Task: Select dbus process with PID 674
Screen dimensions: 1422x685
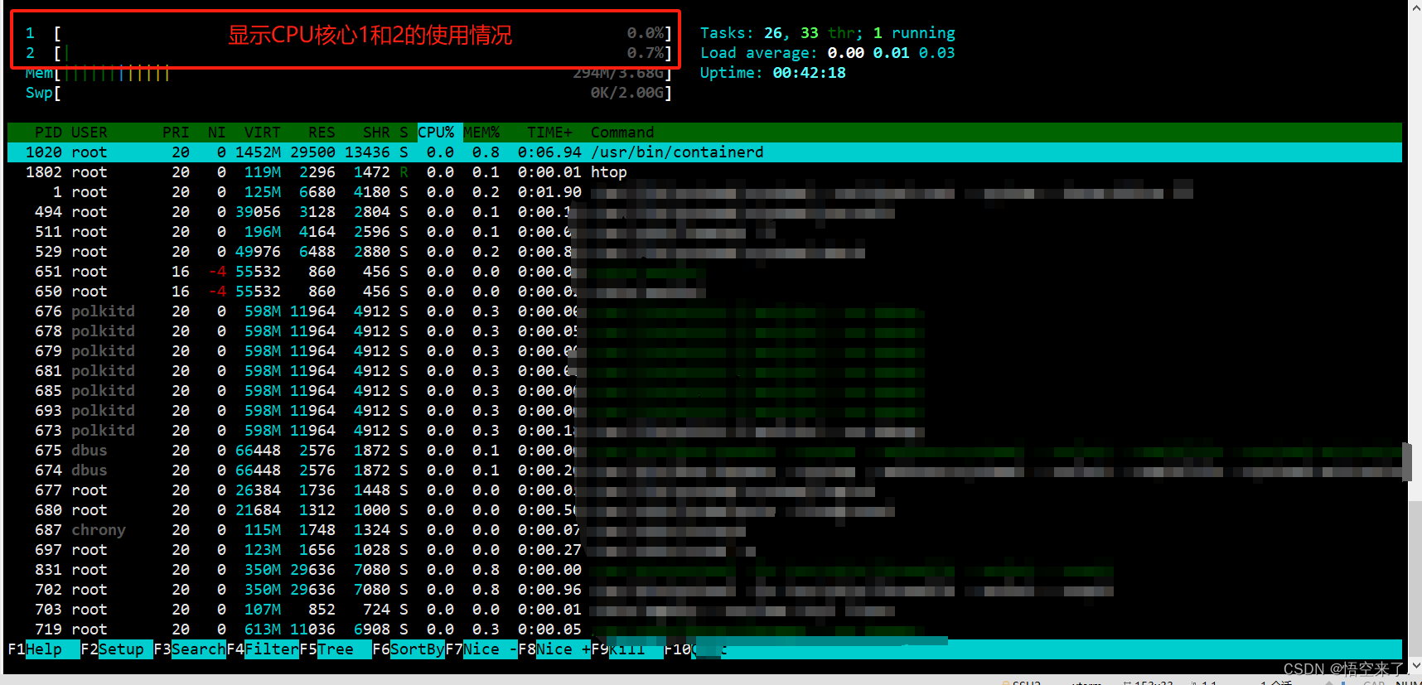Action: coord(704,470)
